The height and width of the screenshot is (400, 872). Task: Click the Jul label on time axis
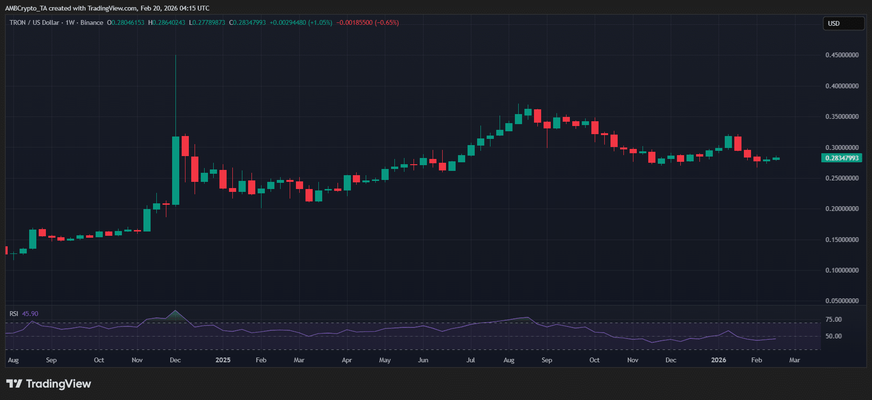tap(470, 360)
